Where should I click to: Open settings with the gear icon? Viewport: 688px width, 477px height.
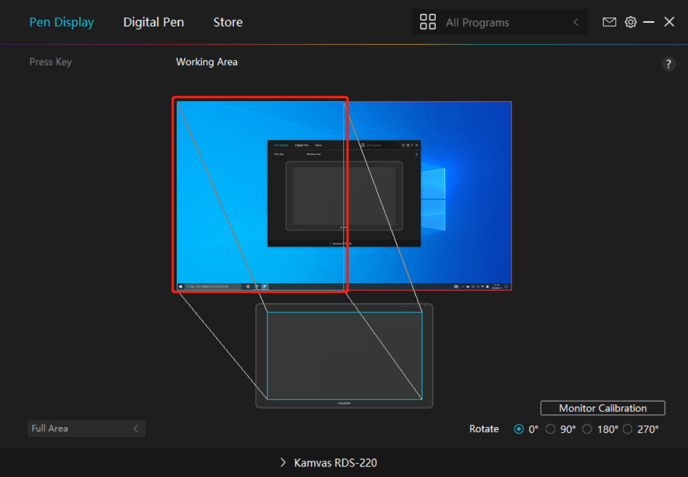click(x=631, y=22)
